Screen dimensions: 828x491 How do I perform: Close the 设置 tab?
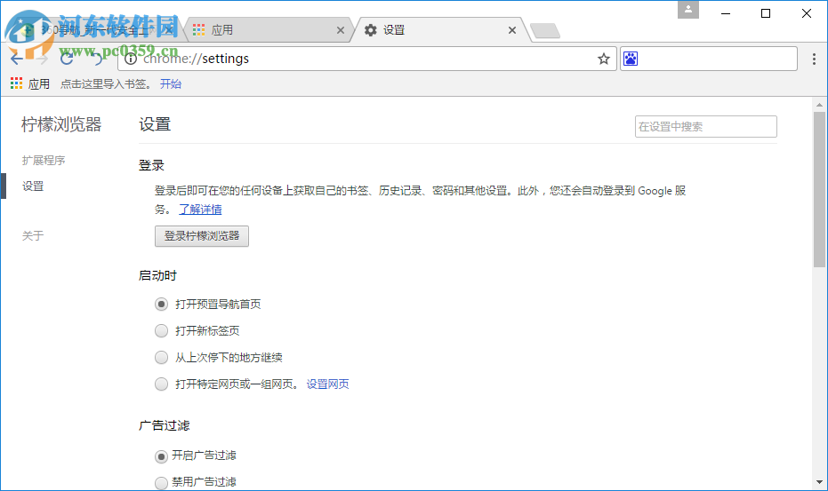coord(511,30)
